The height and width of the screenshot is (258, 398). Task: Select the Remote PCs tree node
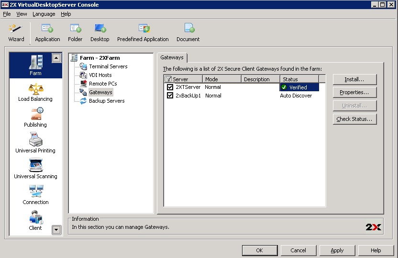pyautogui.click(x=103, y=84)
